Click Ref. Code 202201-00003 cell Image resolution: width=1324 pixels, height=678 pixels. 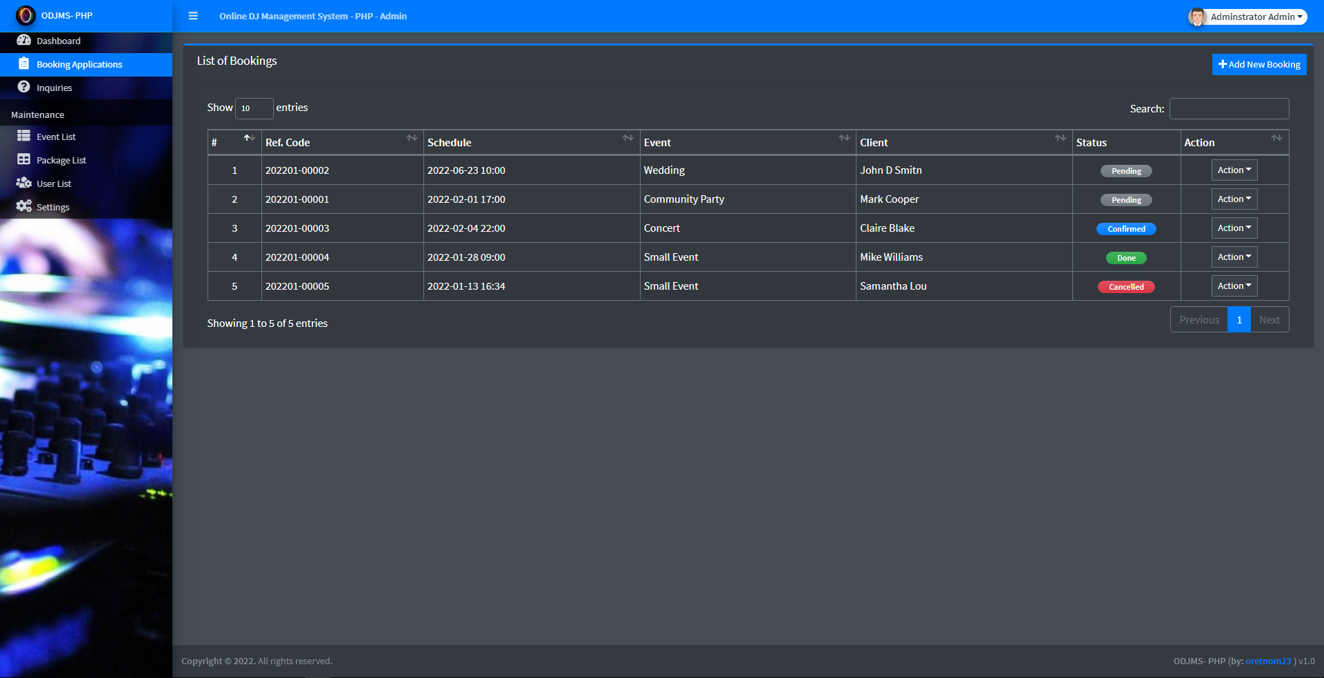tap(343, 228)
